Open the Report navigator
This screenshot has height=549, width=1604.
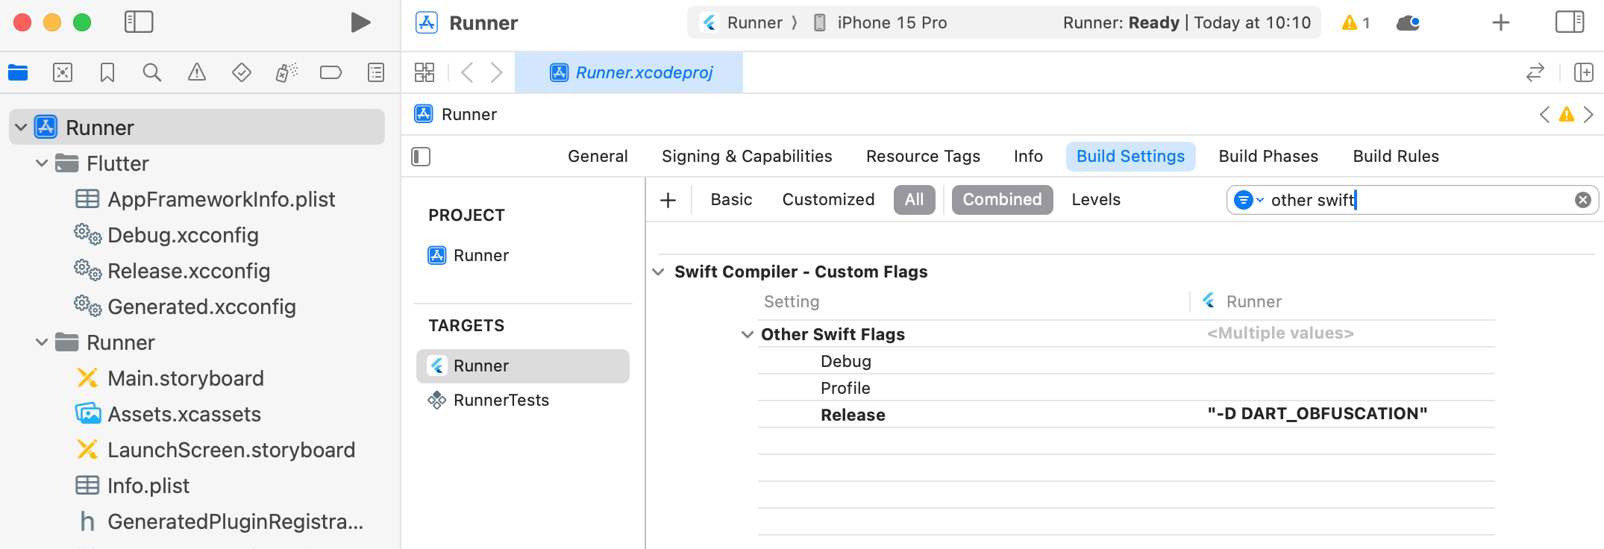click(376, 72)
